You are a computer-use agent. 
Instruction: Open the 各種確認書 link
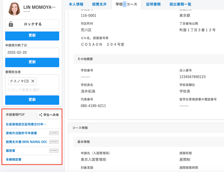click(x=14, y=160)
